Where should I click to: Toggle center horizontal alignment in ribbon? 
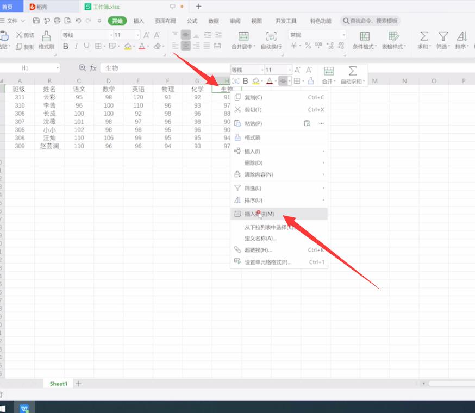[x=186, y=46]
